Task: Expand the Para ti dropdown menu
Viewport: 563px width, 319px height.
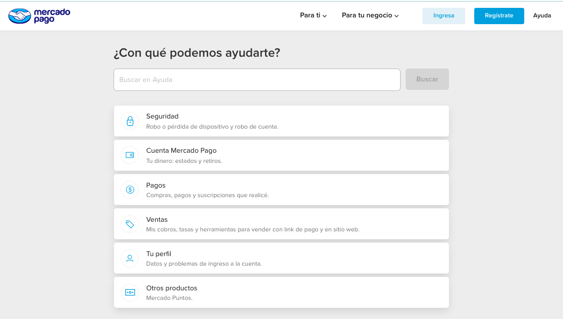Action: 313,15
